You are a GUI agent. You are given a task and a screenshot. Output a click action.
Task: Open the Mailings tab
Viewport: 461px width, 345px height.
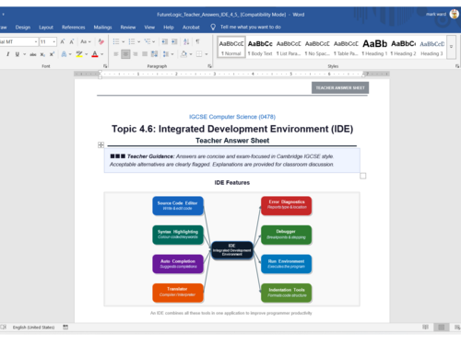[102, 28]
